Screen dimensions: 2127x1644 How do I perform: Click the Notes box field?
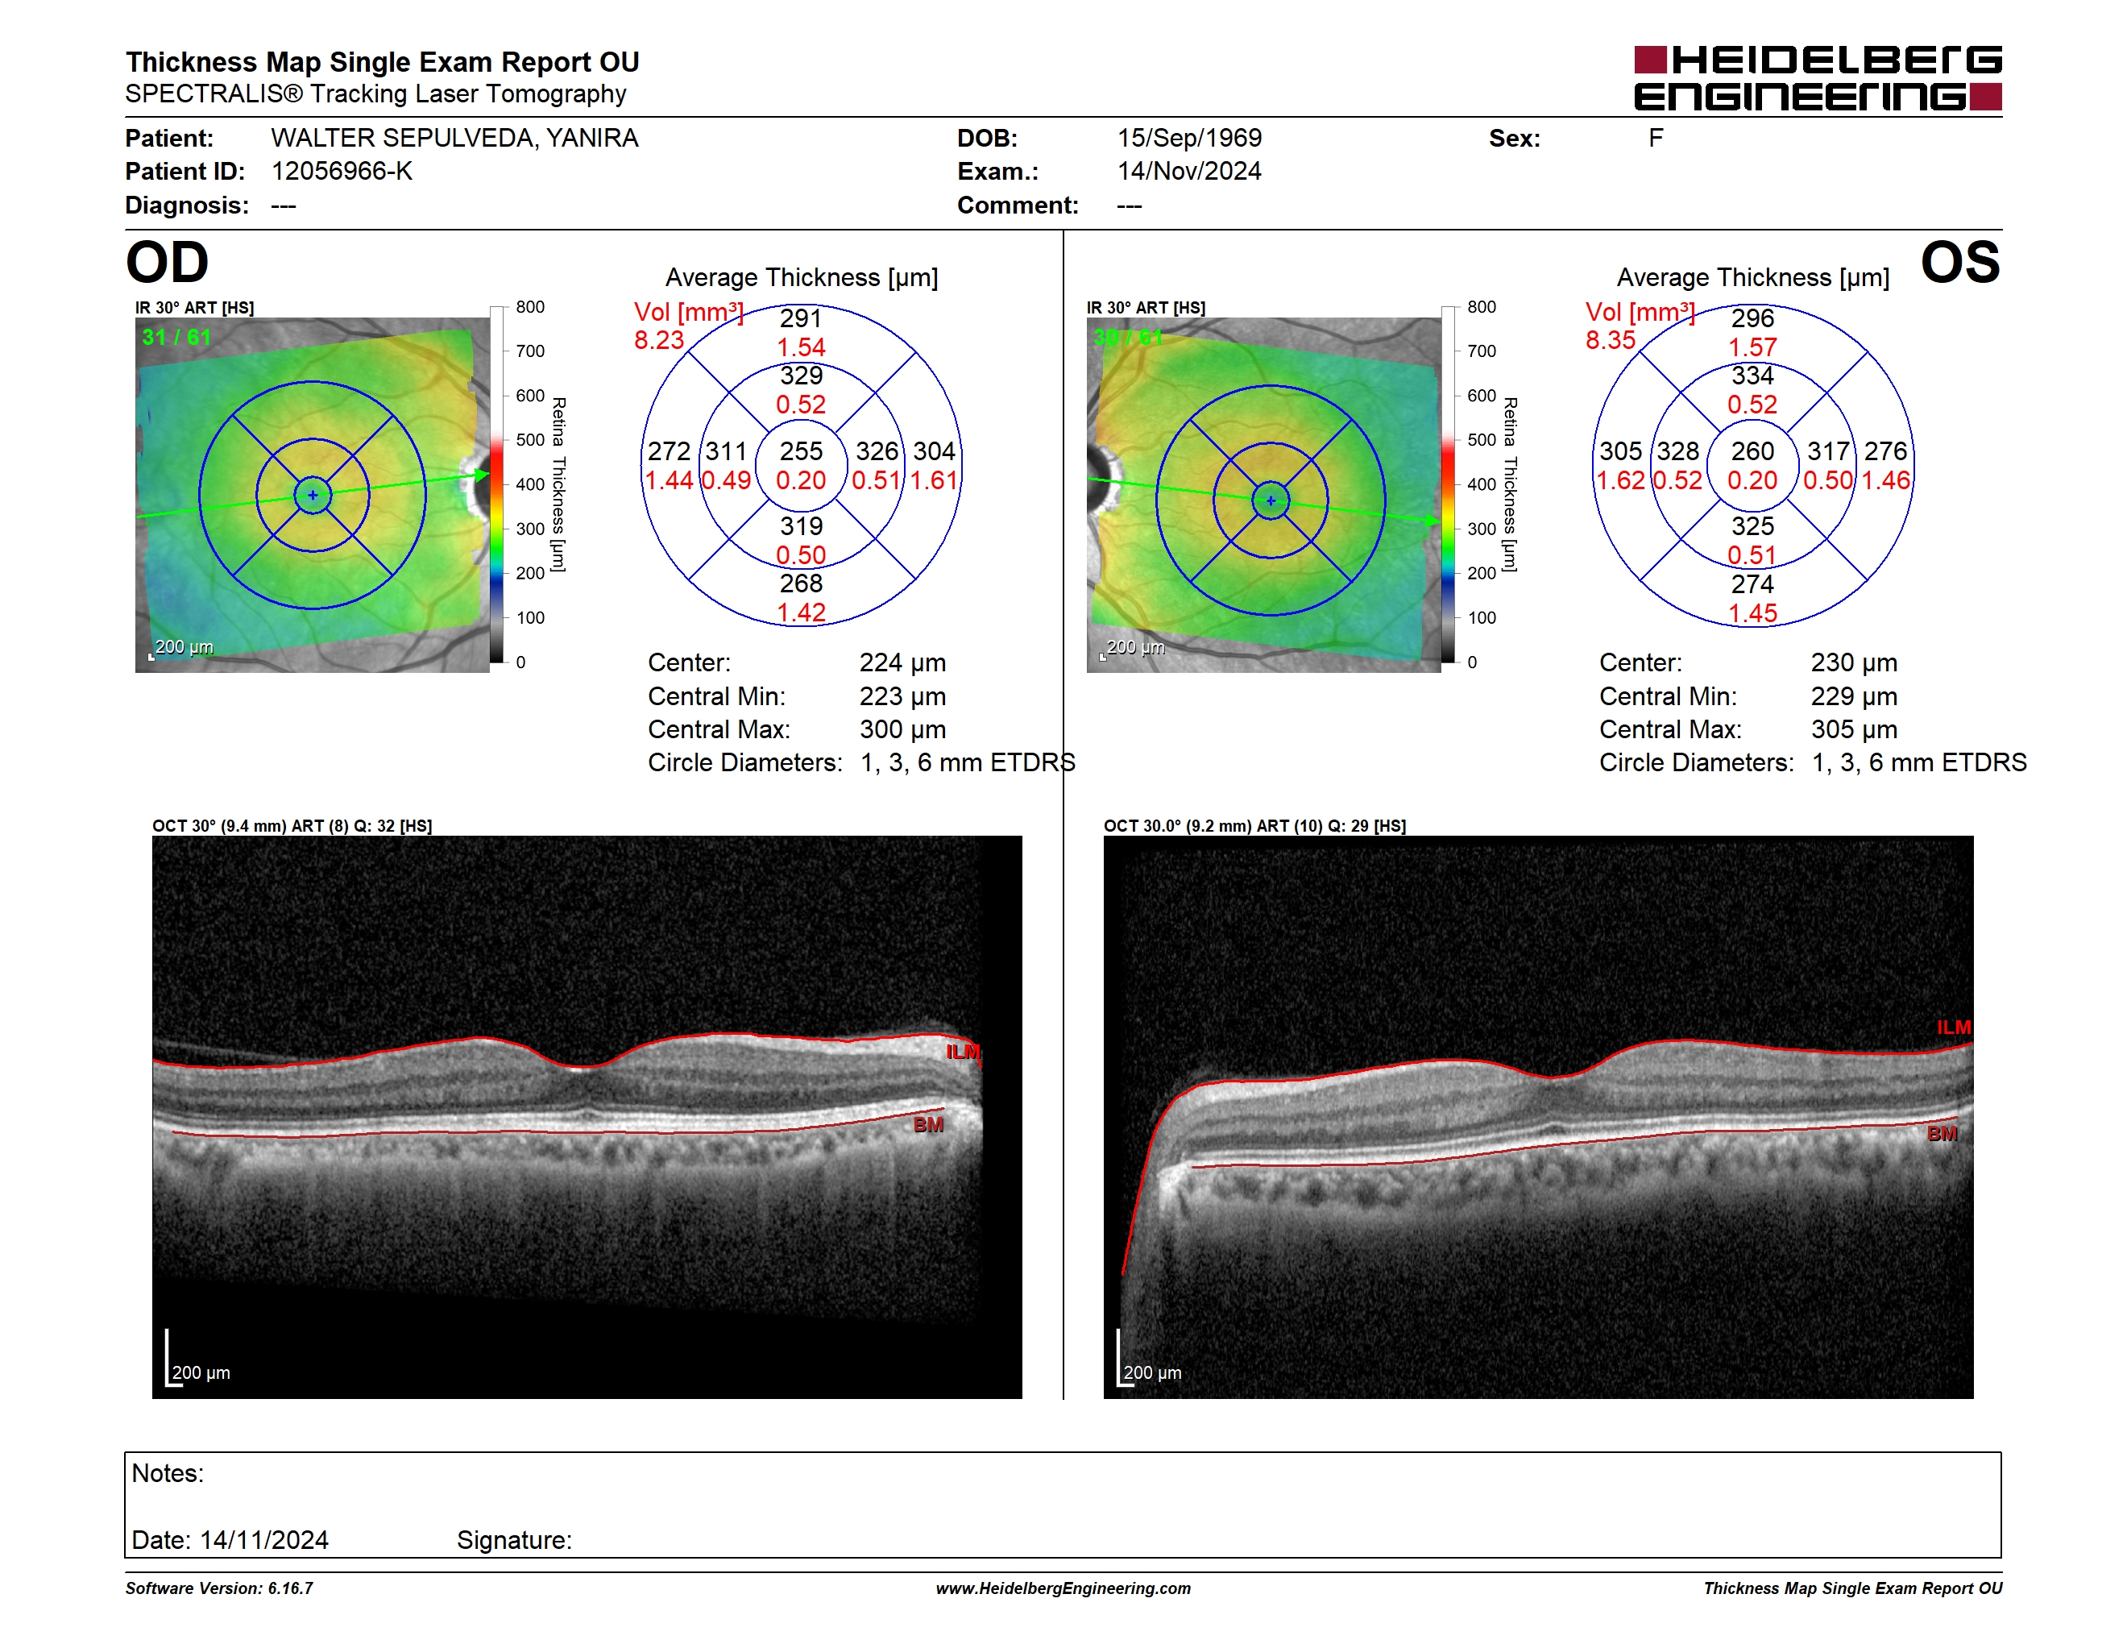tap(1063, 1505)
